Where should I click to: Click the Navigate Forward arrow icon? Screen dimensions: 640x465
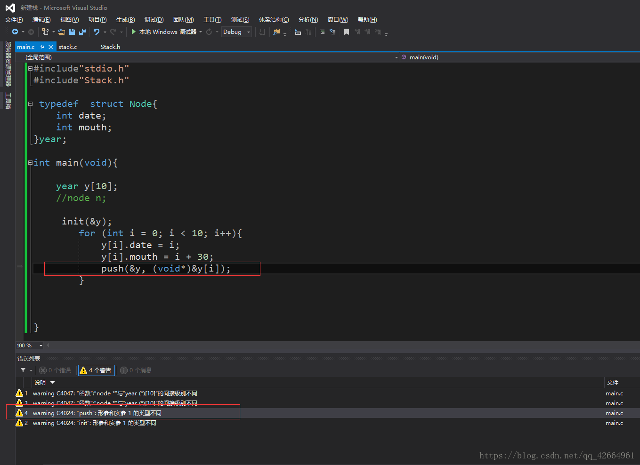tap(31, 32)
